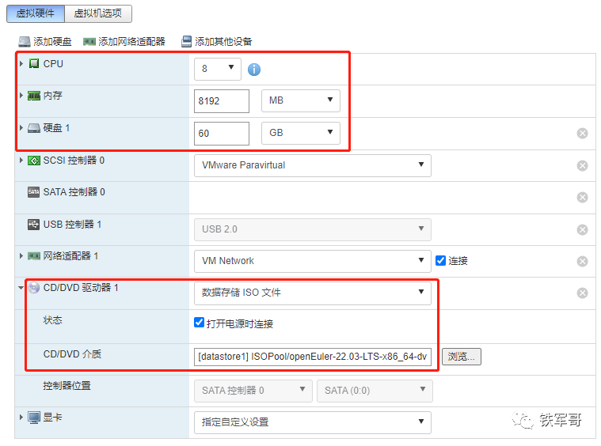Remove 硬盘 1 with its X icon
Image resolution: width=601 pixels, height=446 pixels.
[x=582, y=133]
